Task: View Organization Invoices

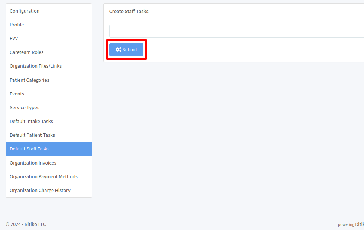Action: (x=33, y=163)
